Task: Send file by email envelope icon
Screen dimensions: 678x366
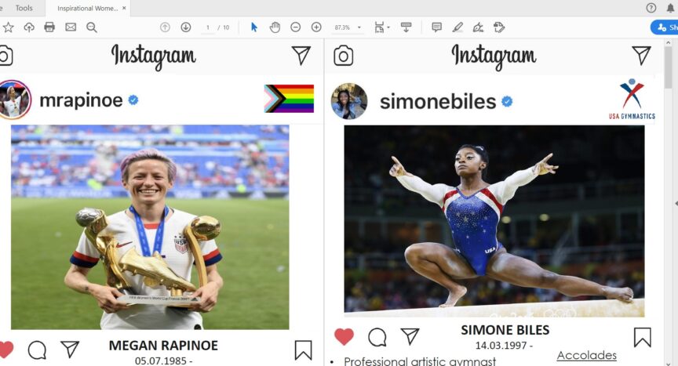Action: 71,27
